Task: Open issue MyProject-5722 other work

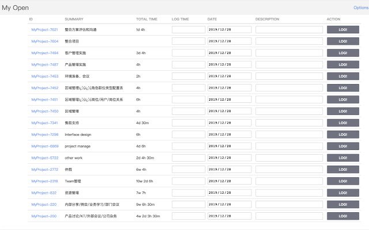Action: pos(45,158)
